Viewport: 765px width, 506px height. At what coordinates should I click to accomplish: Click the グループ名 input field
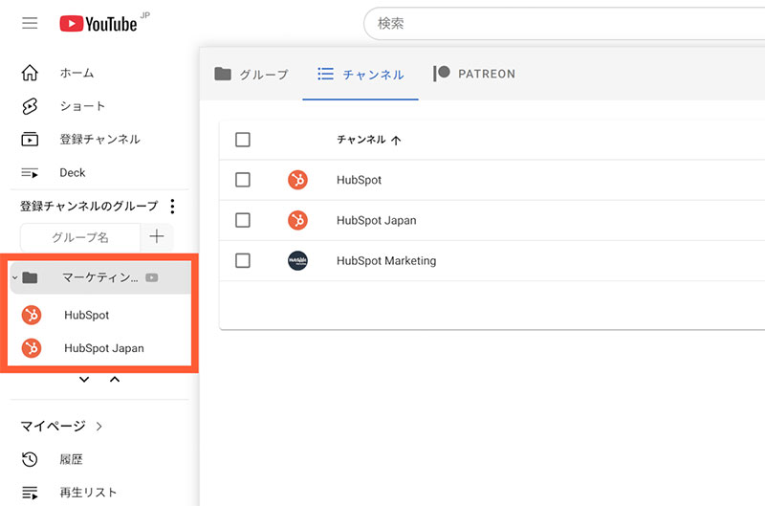80,237
